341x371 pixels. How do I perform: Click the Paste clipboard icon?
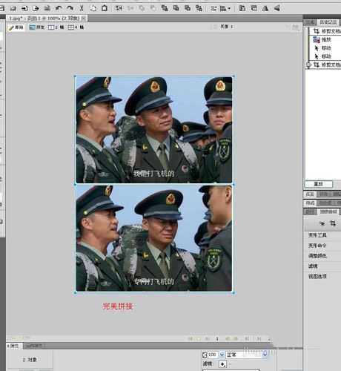pos(105,8)
